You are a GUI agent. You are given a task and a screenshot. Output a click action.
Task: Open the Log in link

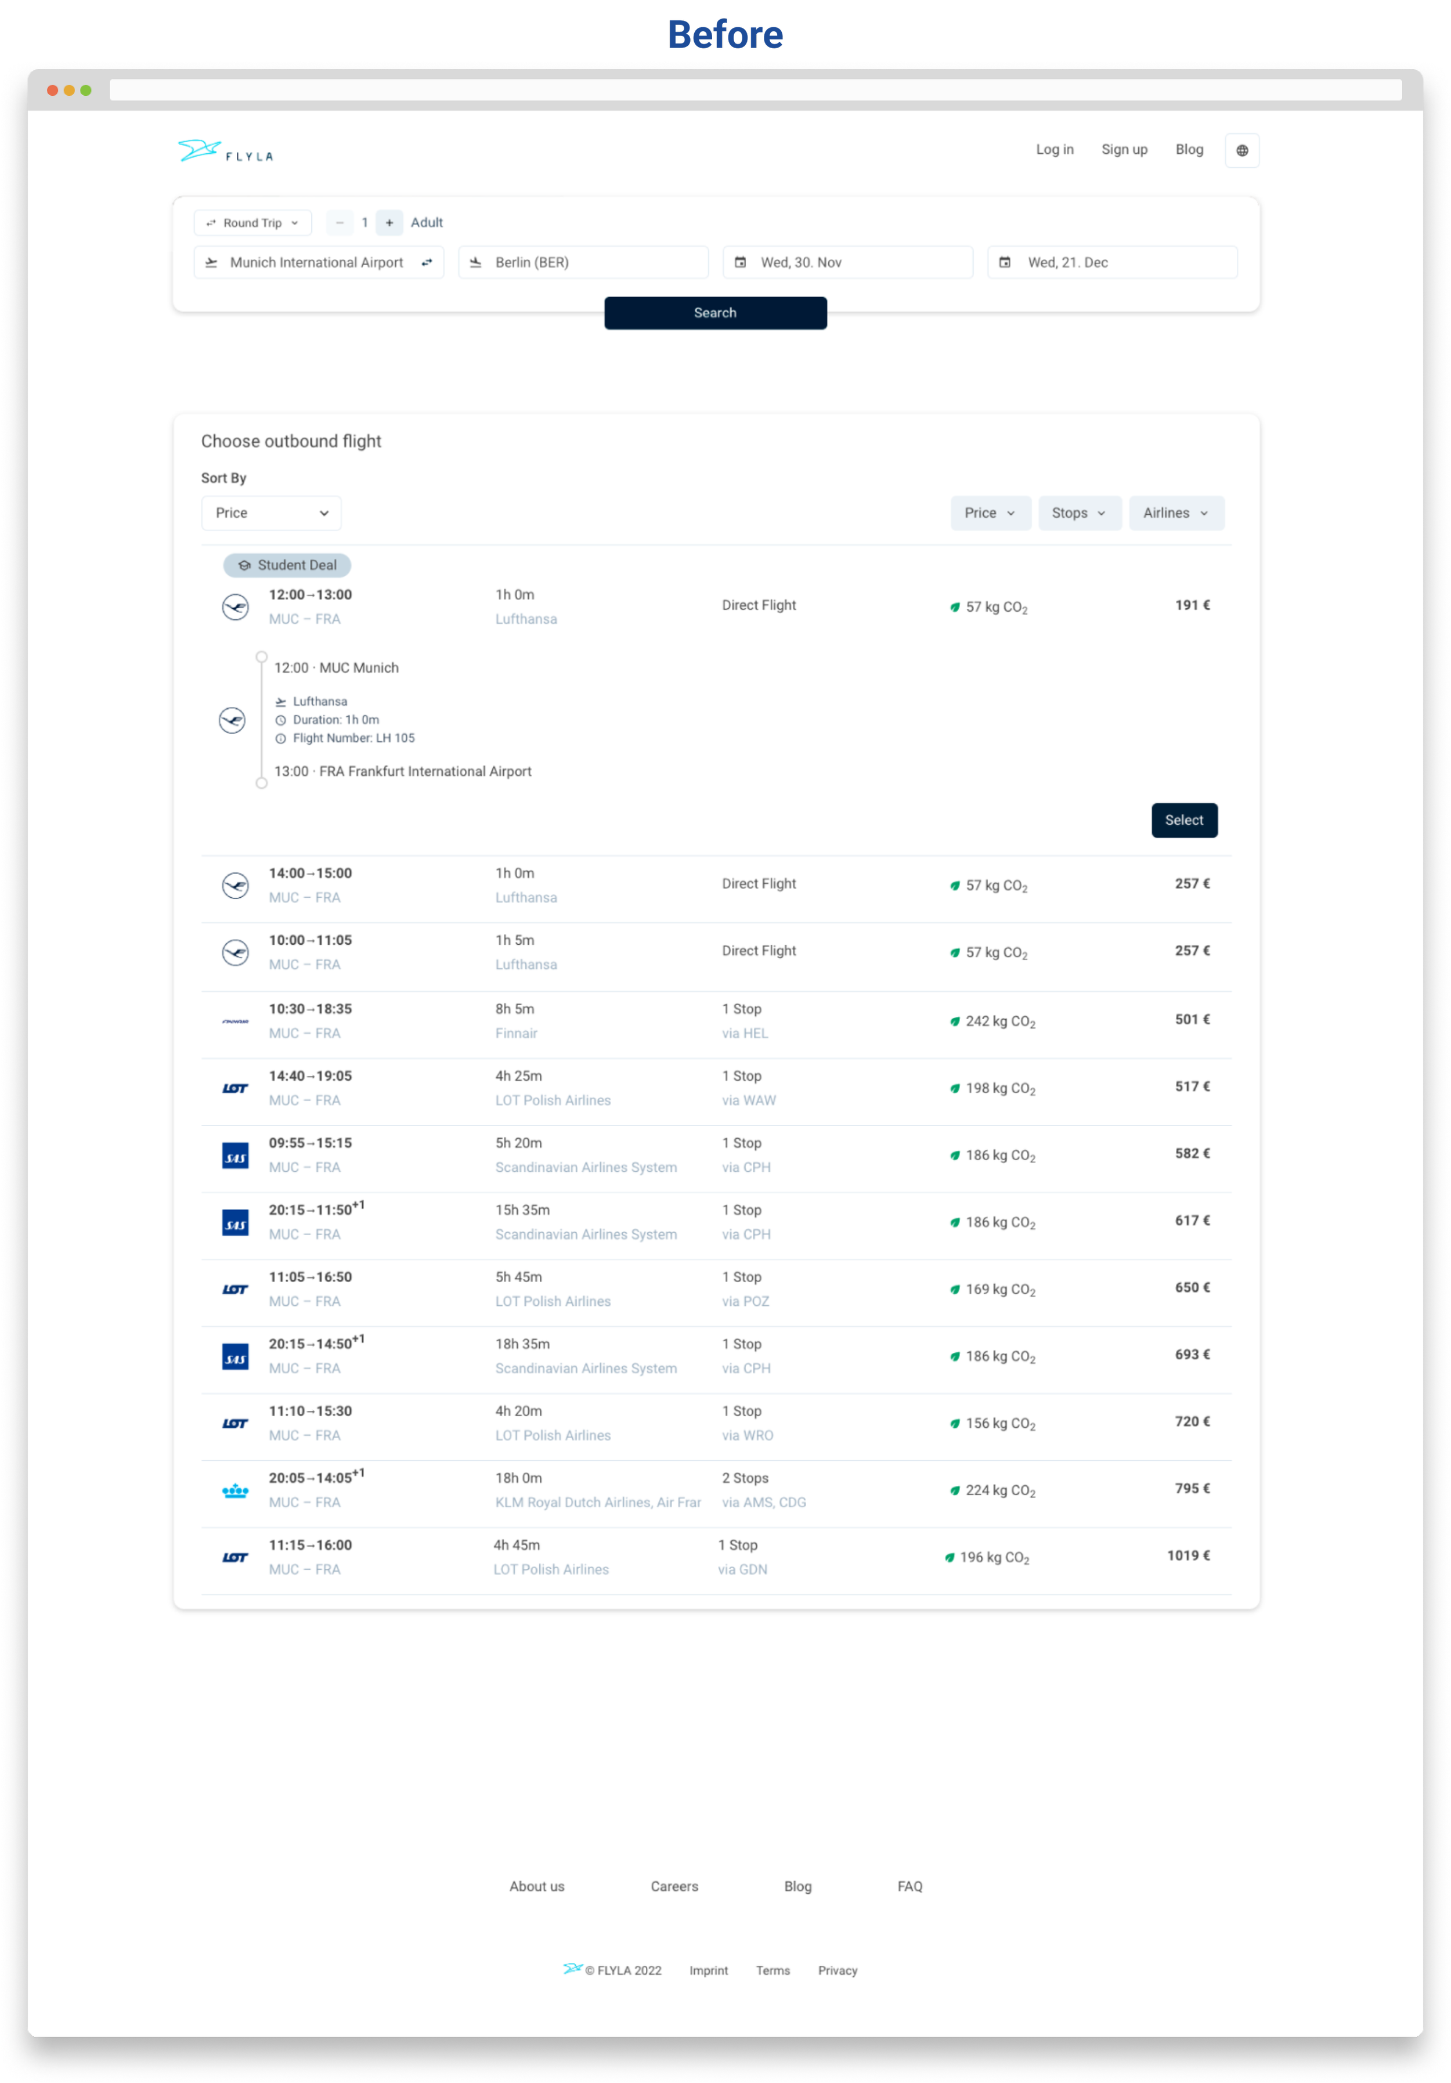click(x=1055, y=150)
